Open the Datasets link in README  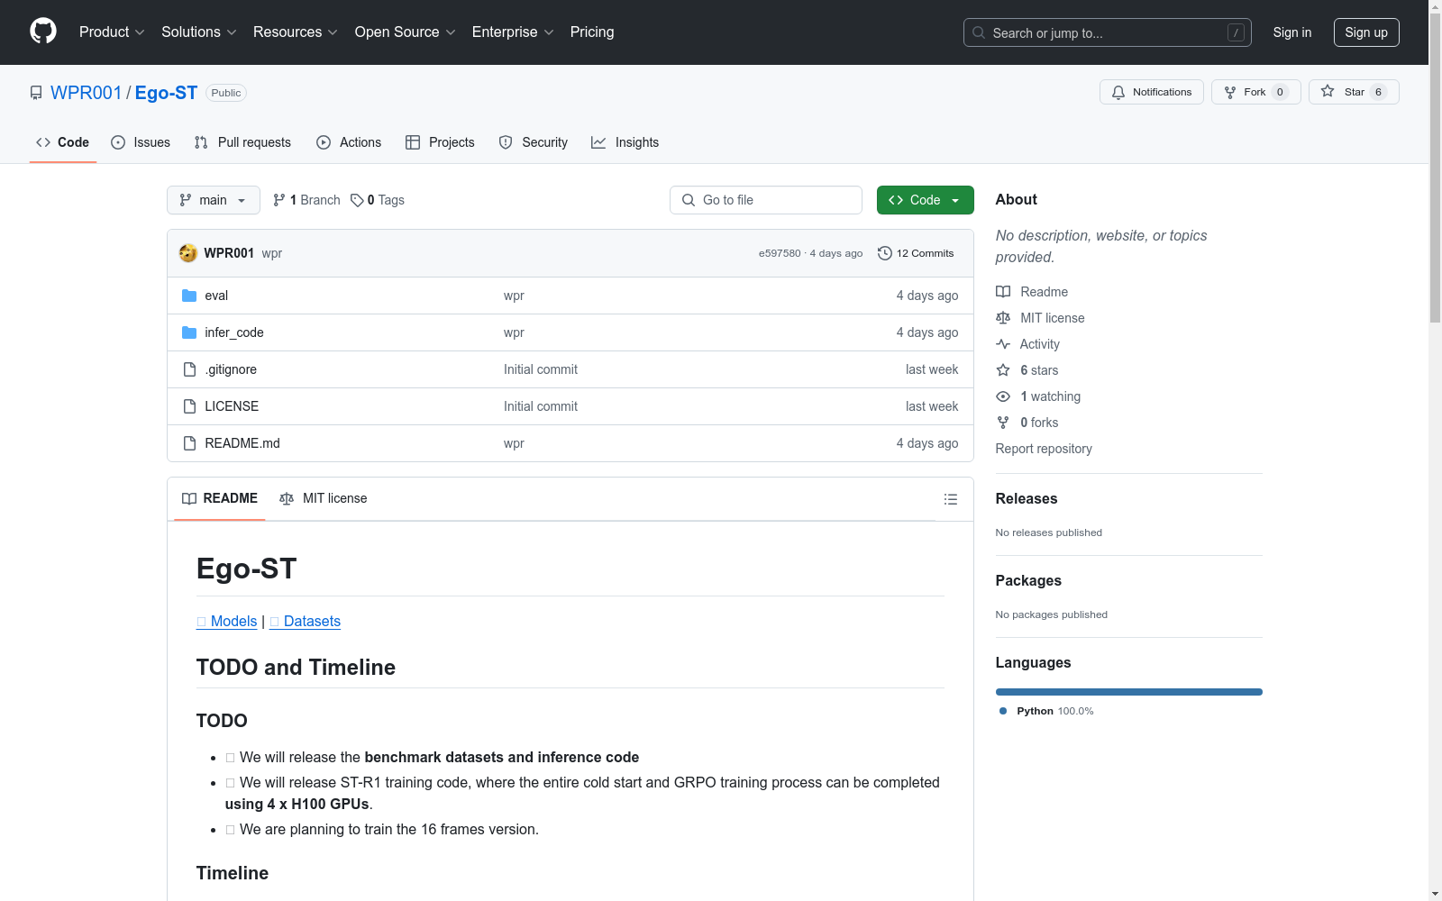306,621
